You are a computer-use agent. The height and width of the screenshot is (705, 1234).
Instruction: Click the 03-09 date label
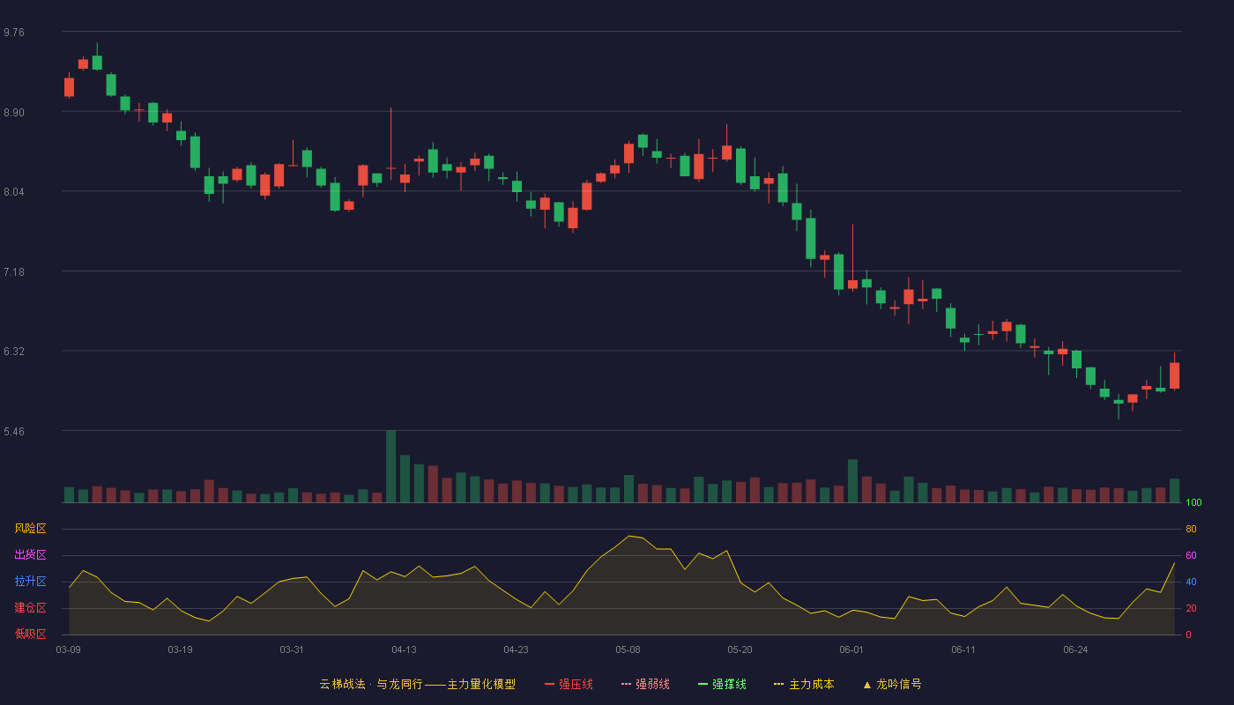click(69, 649)
